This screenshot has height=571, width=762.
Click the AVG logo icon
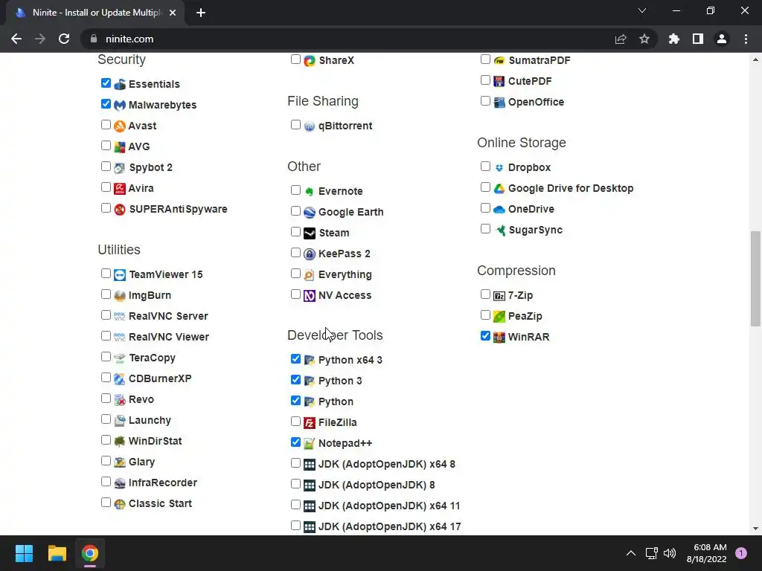[x=120, y=146]
